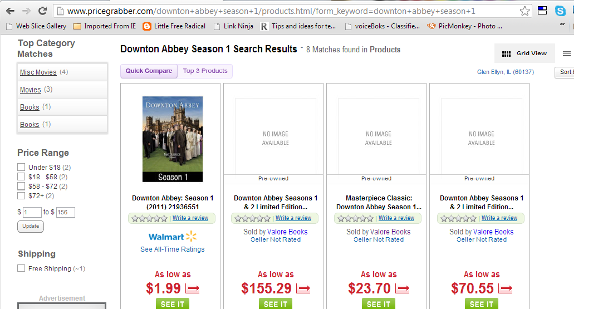Check the Under $18 price filter
Screen dimensions: 598x309
(21, 167)
